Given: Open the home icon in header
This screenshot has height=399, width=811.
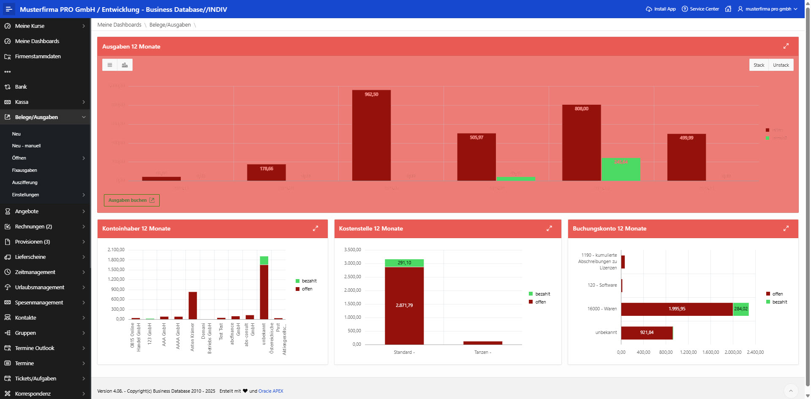Looking at the screenshot, I should click(x=728, y=9).
